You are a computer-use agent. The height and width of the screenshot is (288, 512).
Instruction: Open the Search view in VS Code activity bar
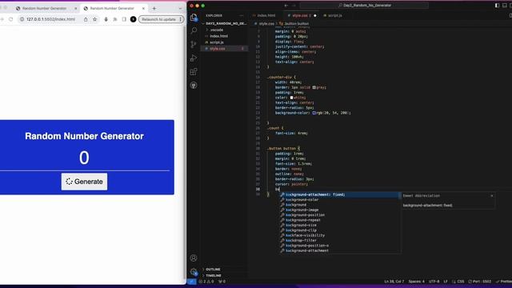pos(194,30)
